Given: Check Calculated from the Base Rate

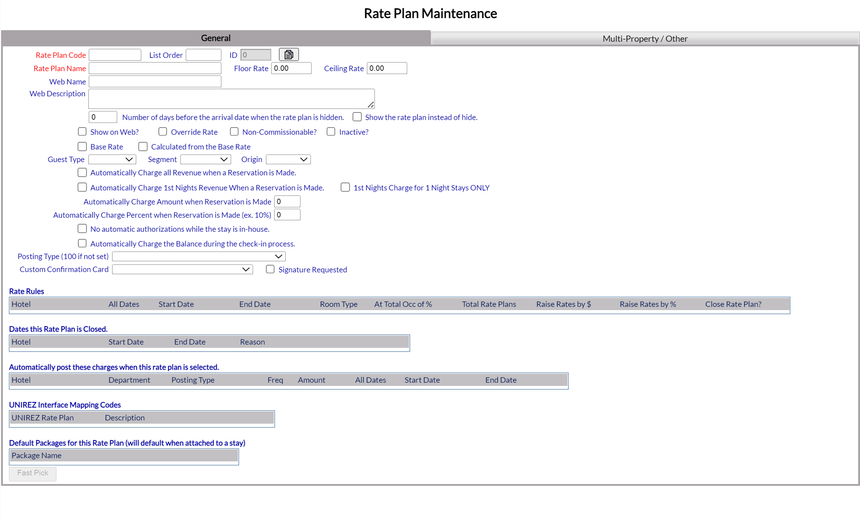Looking at the screenshot, I should click(x=143, y=146).
